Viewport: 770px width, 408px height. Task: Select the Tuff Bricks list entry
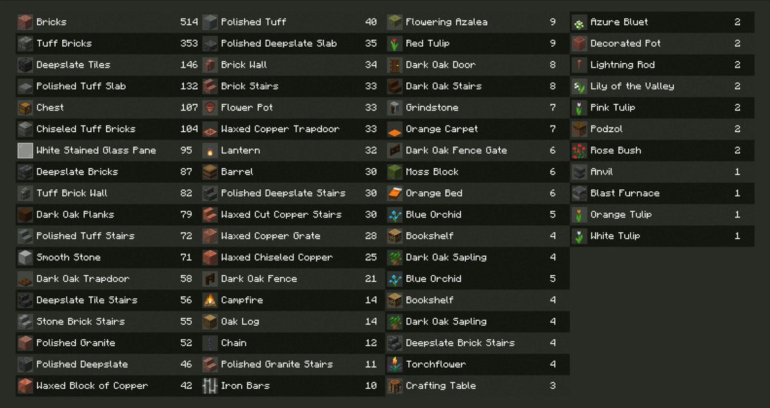tap(107, 44)
